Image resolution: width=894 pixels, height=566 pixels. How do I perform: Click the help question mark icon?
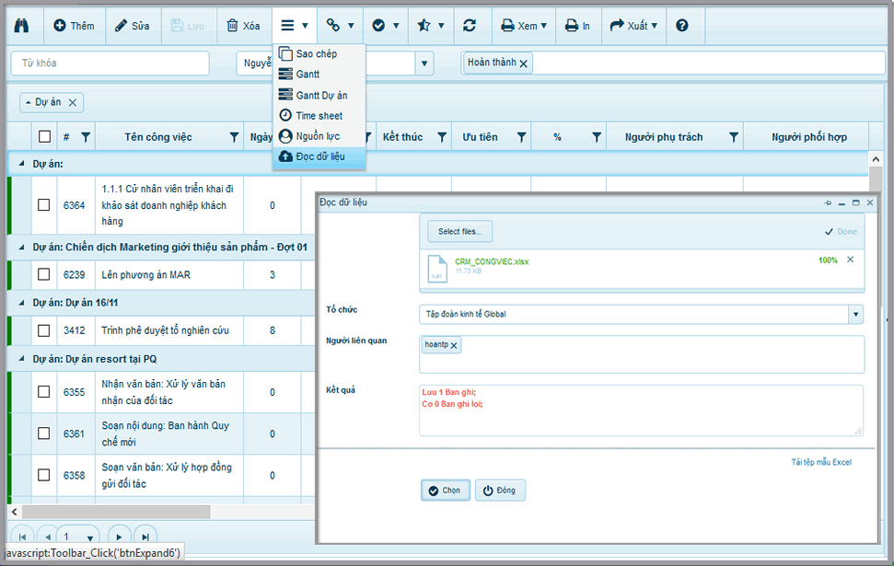pyautogui.click(x=682, y=26)
